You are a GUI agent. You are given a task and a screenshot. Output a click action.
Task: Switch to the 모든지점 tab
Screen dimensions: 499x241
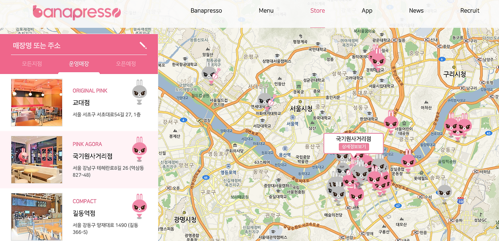32,64
